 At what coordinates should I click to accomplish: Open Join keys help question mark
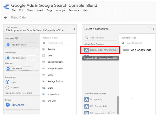[17, 38]
